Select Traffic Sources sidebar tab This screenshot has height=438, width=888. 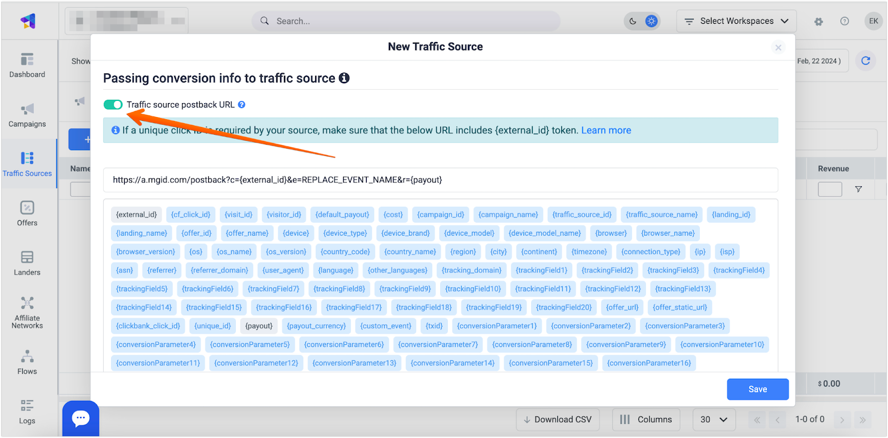(27, 164)
